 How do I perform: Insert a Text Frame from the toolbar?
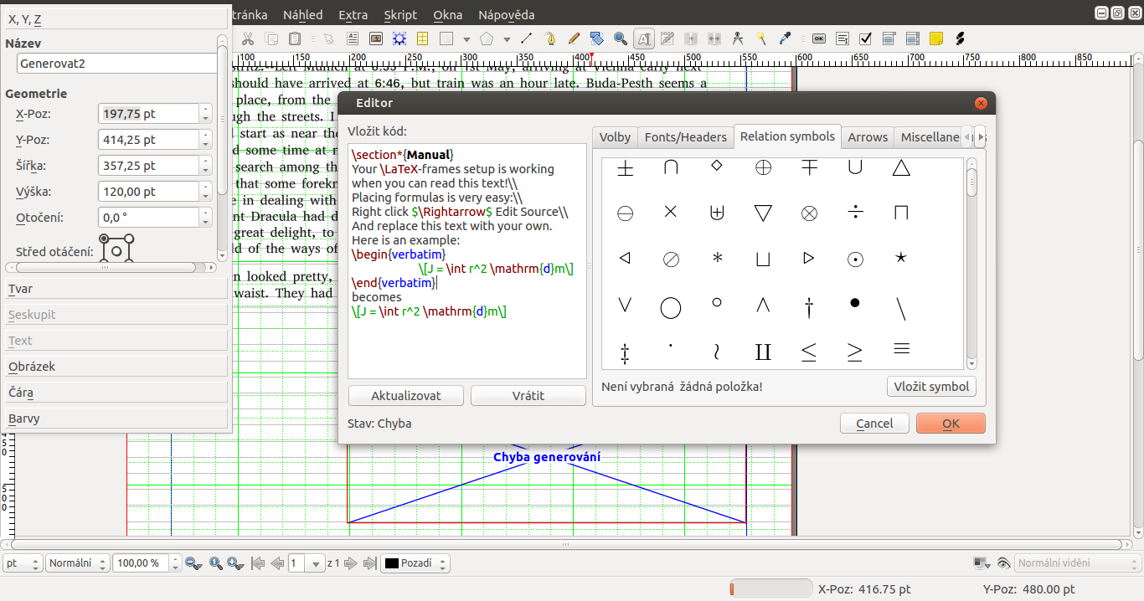pos(353,39)
